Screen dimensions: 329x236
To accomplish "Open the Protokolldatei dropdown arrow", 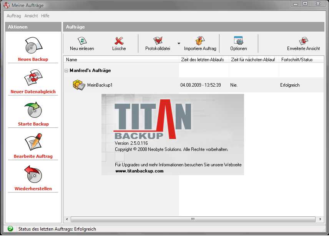I will point(179,44).
